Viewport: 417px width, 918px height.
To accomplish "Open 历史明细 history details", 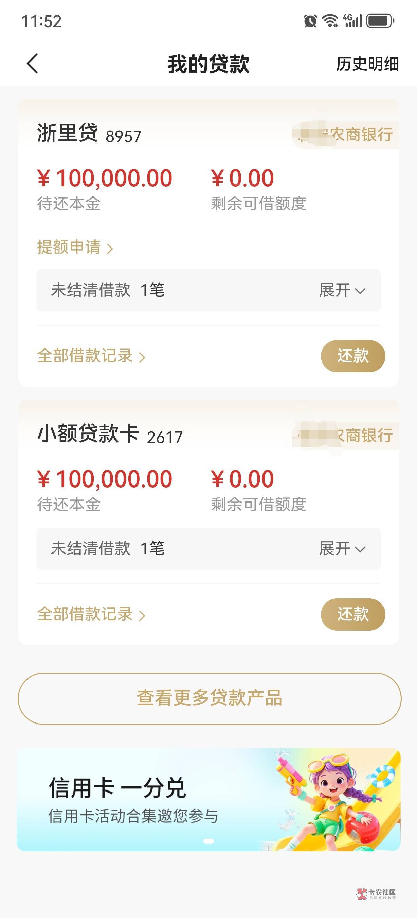I will (x=367, y=64).
